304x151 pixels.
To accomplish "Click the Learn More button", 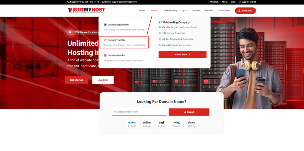I will pyautogui.click(x=182, y=55).
